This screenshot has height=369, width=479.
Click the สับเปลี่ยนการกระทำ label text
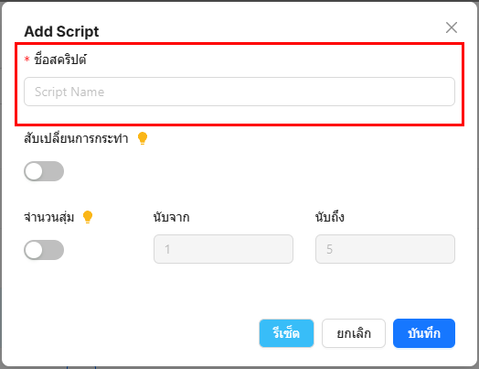pyautogui.click(x=76, y=138)
